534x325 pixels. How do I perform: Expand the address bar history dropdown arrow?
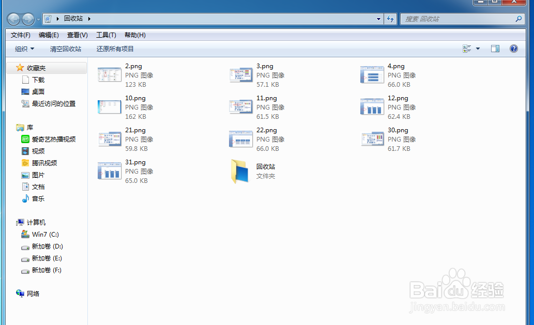point(378,19)
